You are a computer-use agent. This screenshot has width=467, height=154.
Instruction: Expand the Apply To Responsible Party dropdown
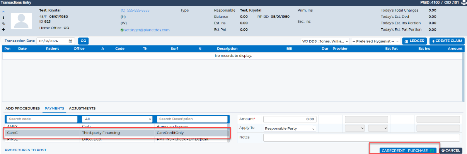coord(290,128)
